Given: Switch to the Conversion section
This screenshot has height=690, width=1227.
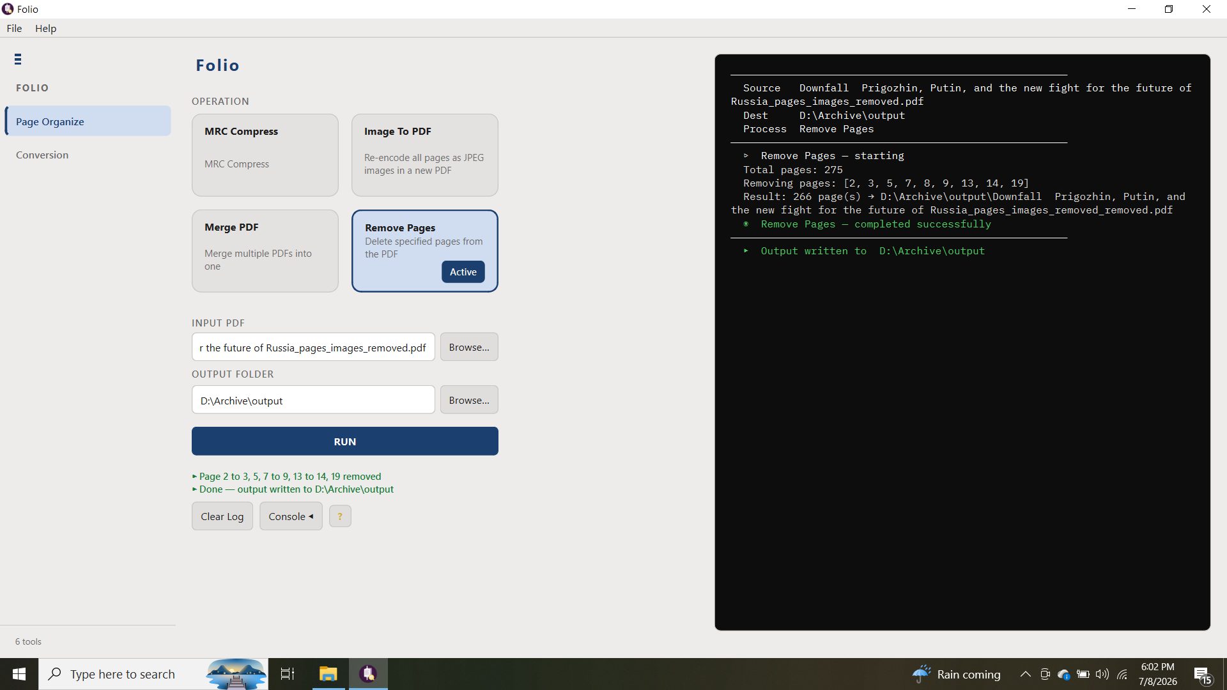Looking at the screenshot, I should click(42, 155).
